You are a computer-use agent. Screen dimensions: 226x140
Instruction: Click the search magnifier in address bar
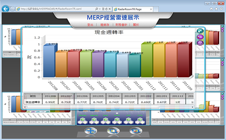tap(96, 9)
